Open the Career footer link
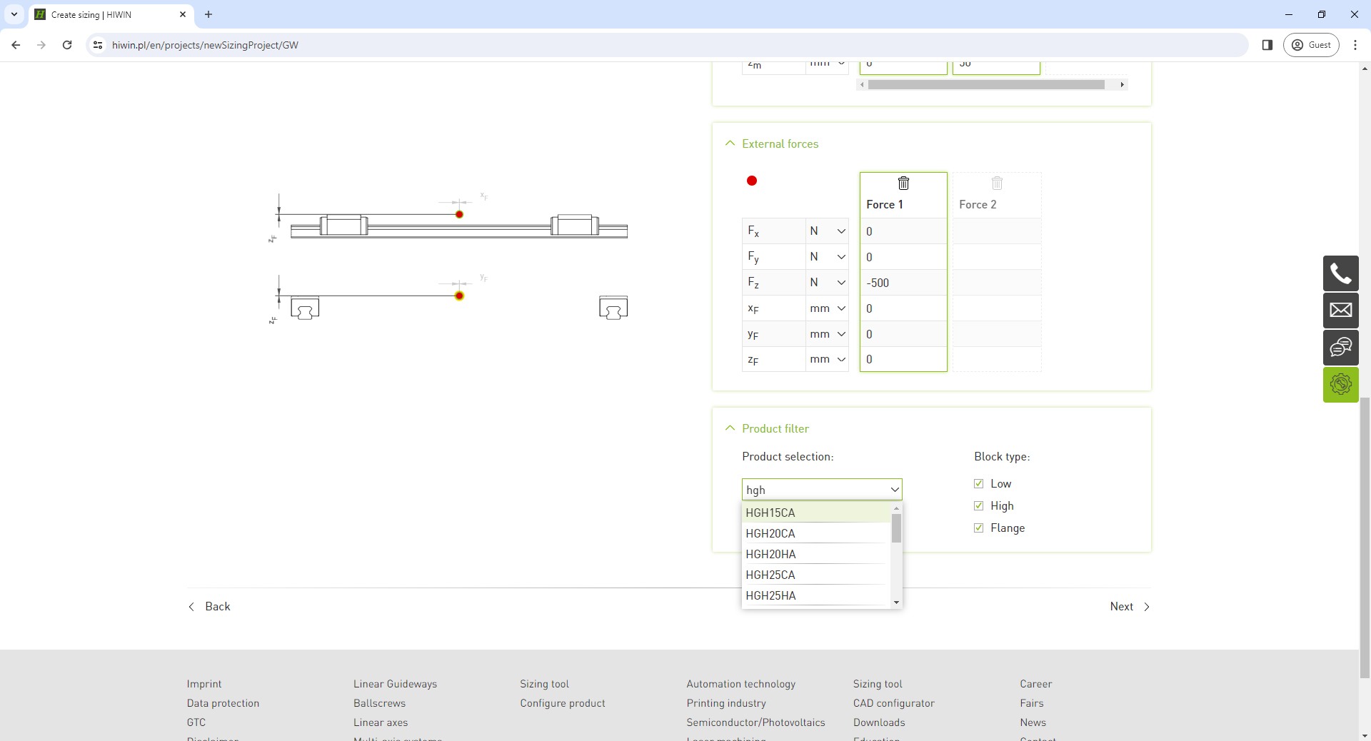 click(1036, 684)
